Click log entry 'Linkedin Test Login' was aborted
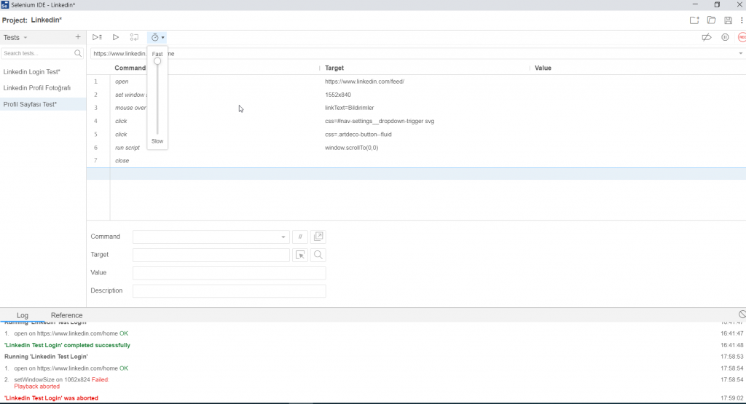 point(51,398)
